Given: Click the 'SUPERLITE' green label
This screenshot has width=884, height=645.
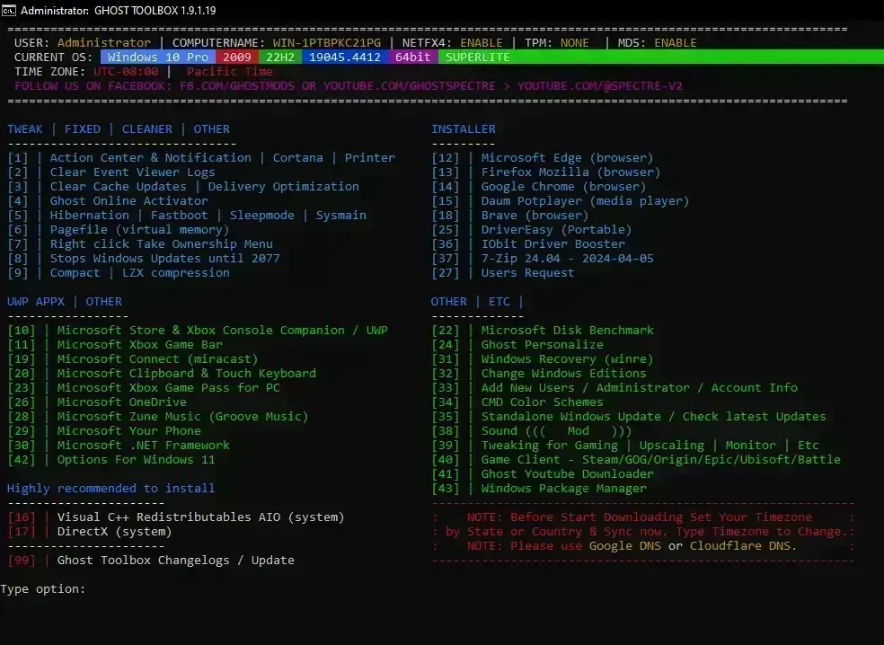Looking at the screenshot, I should coord(478,57).
